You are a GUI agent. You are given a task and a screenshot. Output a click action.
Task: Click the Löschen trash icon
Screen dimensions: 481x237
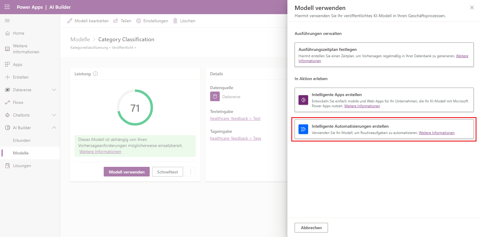pyautogui.click(x=175, y=21)
